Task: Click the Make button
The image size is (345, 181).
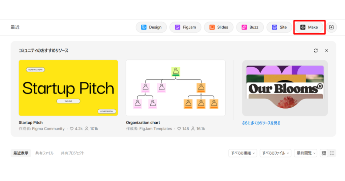Action: 309,27
